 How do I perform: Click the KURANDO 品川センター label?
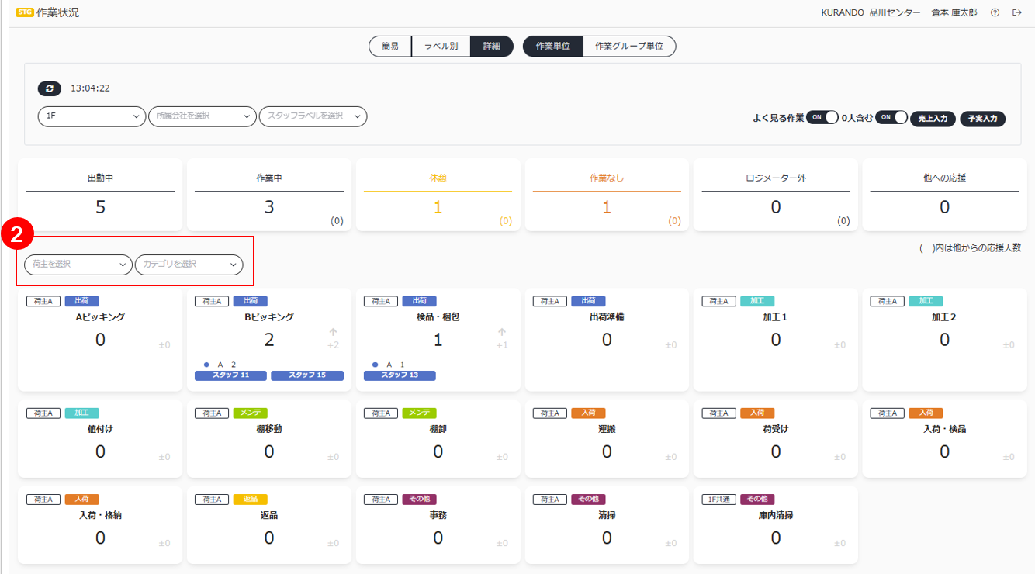(x=871, y=12)
